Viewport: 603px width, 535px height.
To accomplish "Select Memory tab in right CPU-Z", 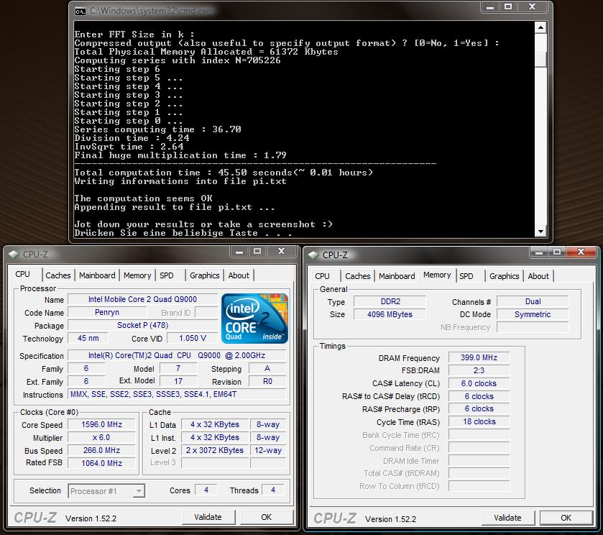I will (437, 275).
